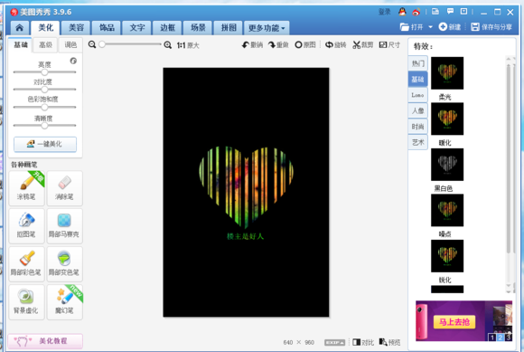Click the 登录 login link
524x352 pixels.
[384, 12]
